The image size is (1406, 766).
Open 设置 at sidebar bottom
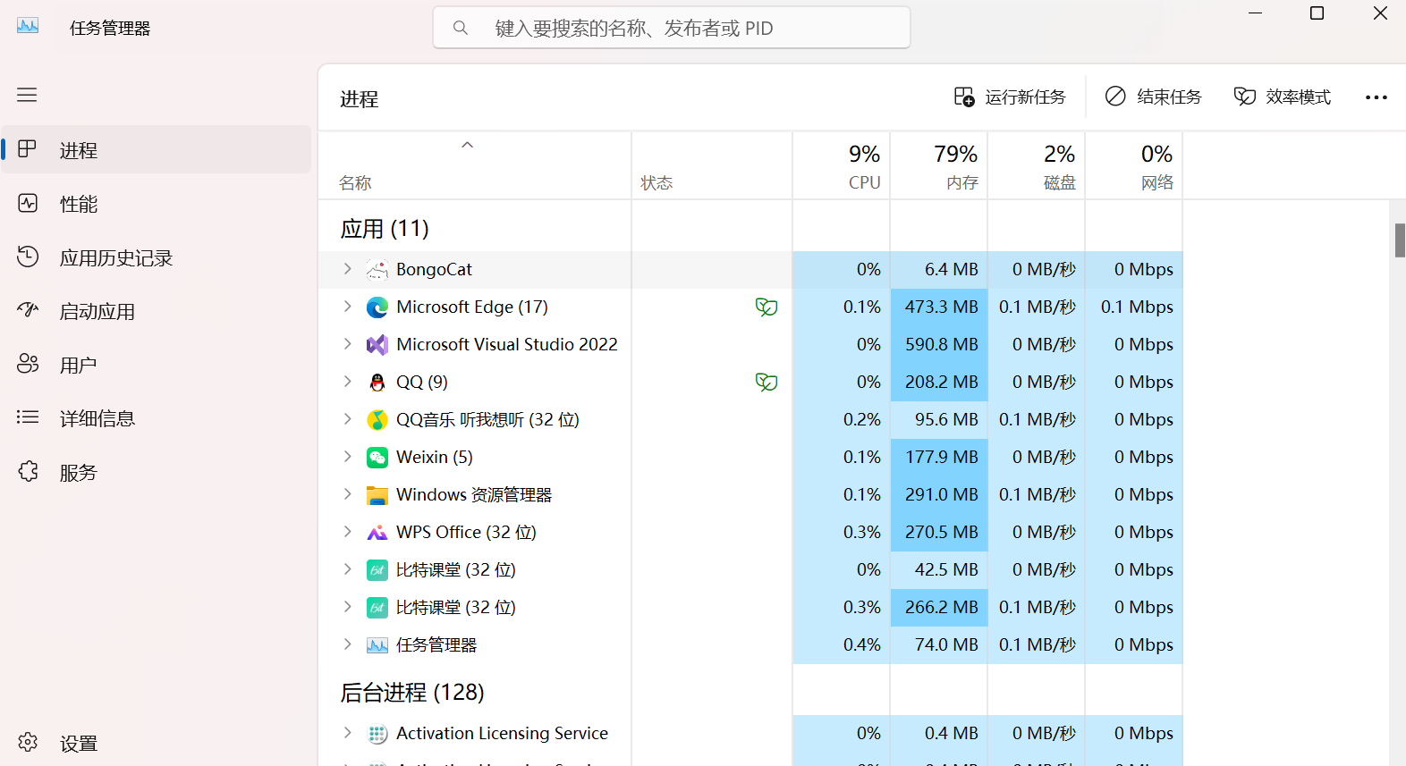(x=157, y=743)
